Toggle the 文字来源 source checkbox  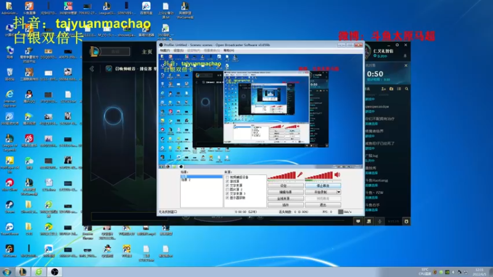pyautogui.click(x=227, y=185)
